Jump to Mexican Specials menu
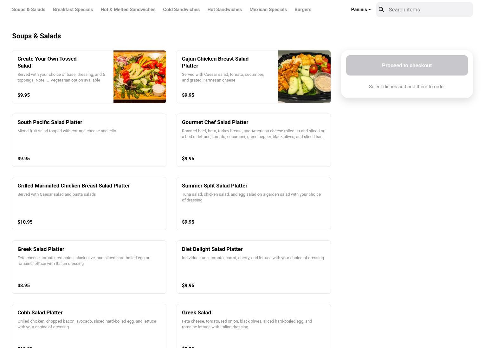 [x=268, y=10]
